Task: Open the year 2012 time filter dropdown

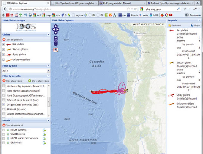Action: [x=48, y=71]
